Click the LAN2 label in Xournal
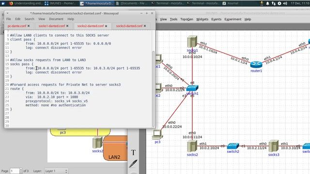 (114, 157)
